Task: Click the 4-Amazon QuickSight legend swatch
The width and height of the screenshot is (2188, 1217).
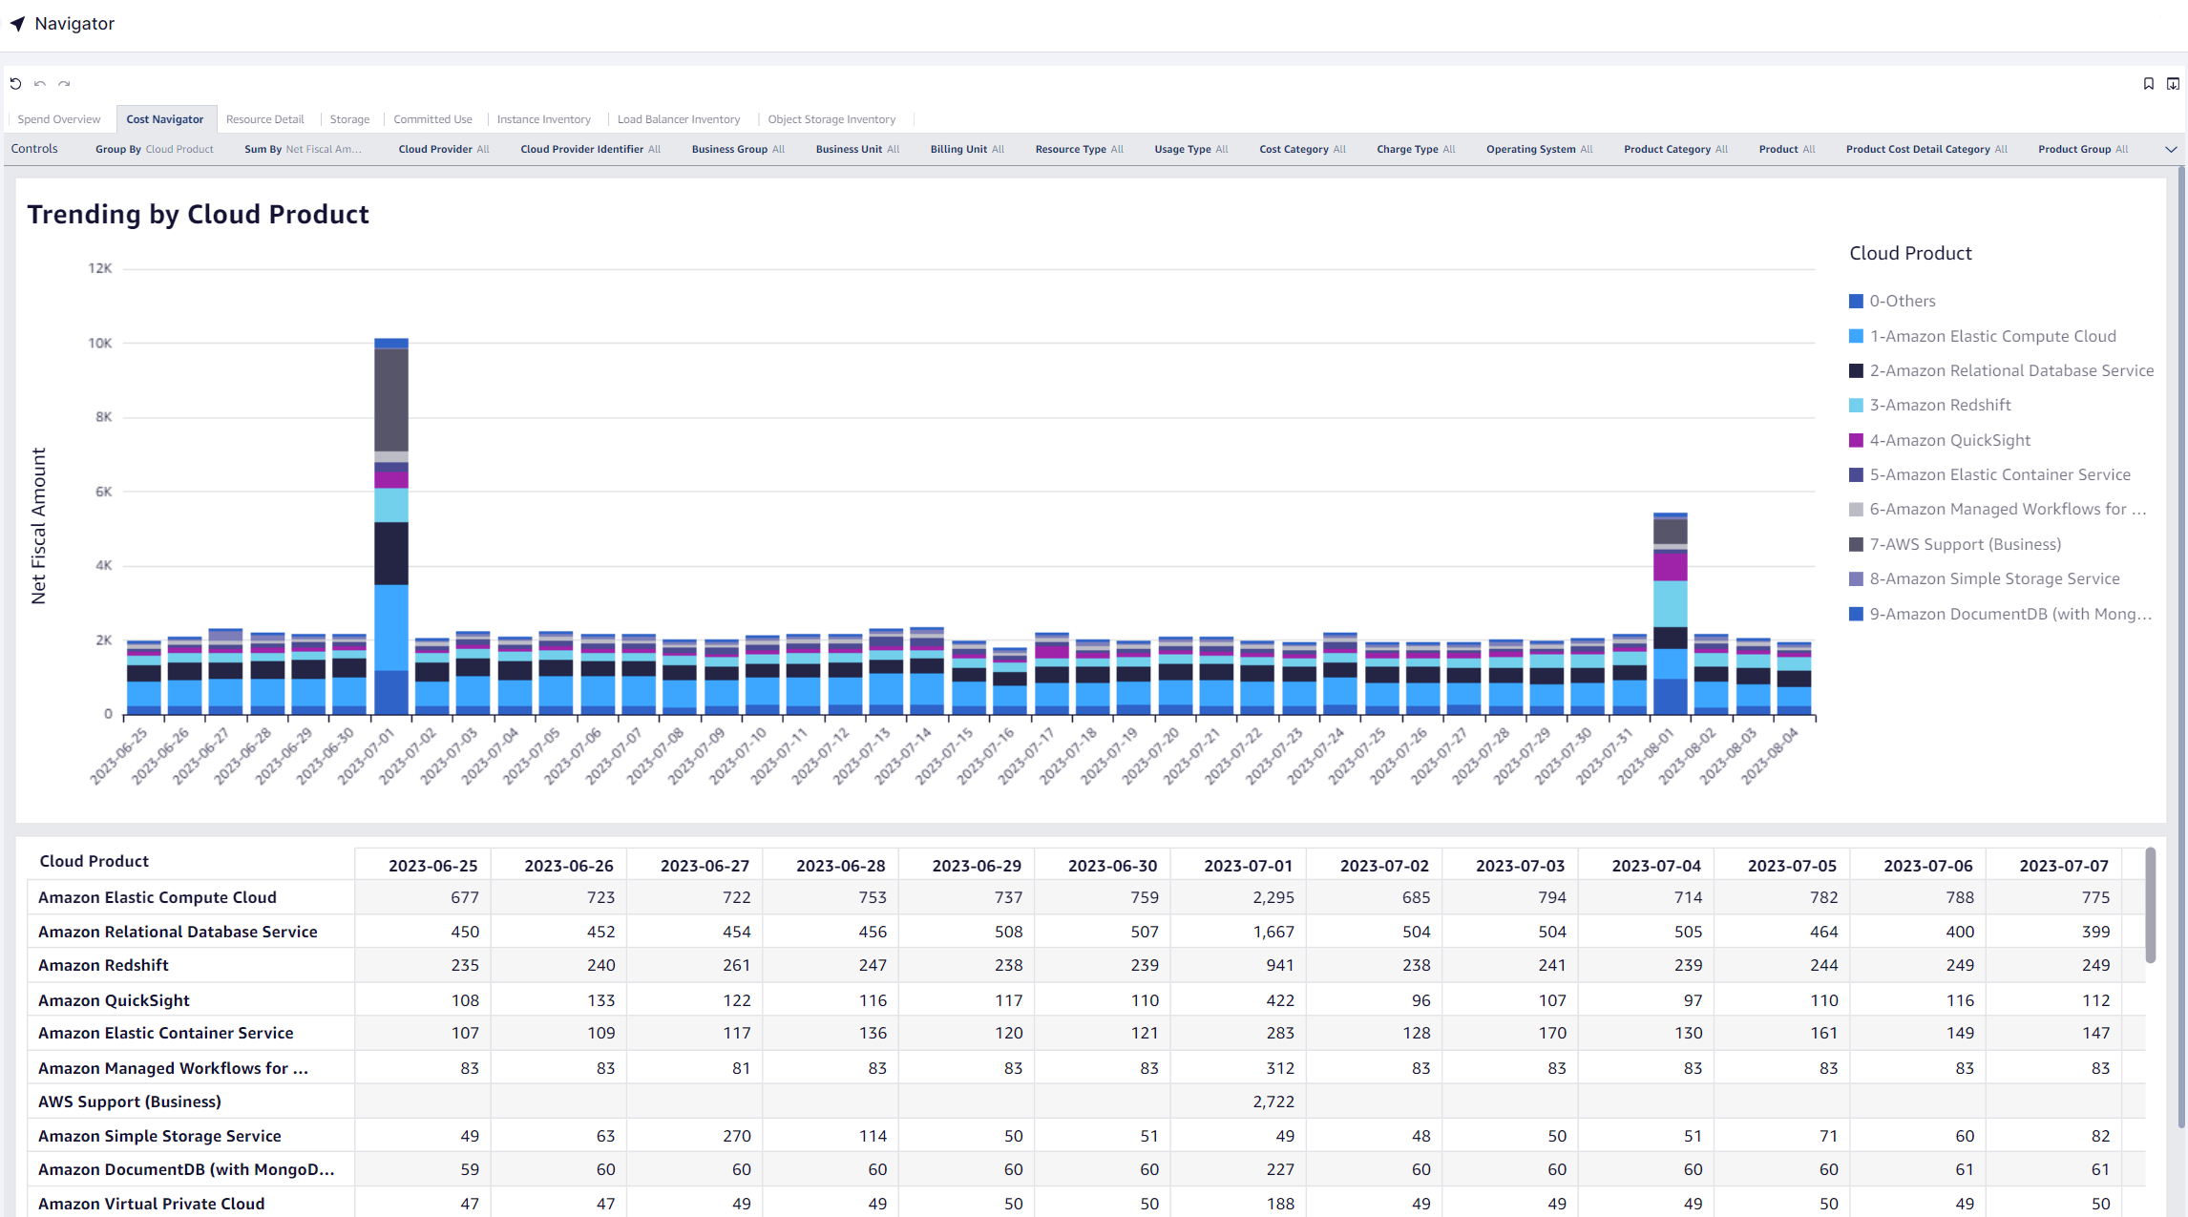Action: point(1856,440)
